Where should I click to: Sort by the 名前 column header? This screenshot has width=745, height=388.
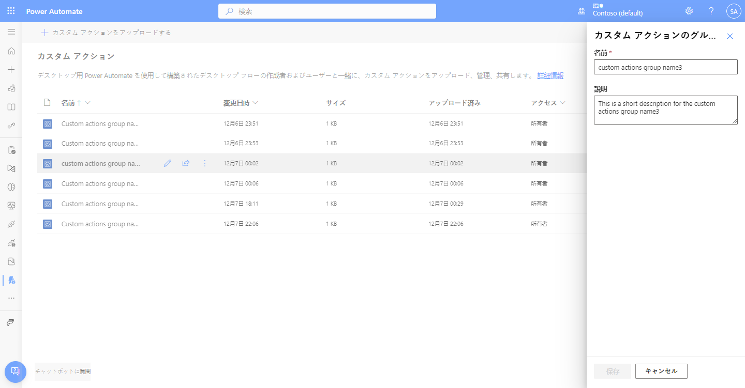[x=68, y=103]
